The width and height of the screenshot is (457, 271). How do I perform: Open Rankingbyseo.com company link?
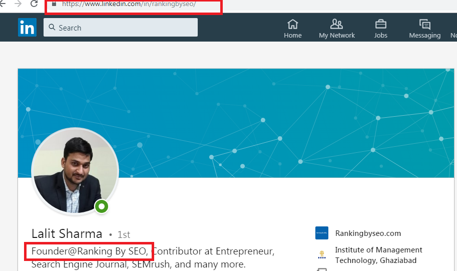[x=368, y=233]
